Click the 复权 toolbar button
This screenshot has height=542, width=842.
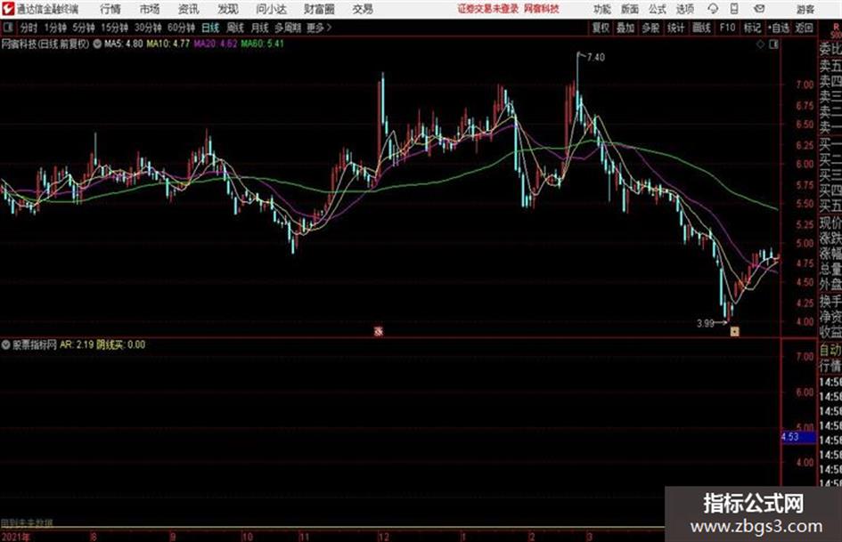click(x=601, y=28)
